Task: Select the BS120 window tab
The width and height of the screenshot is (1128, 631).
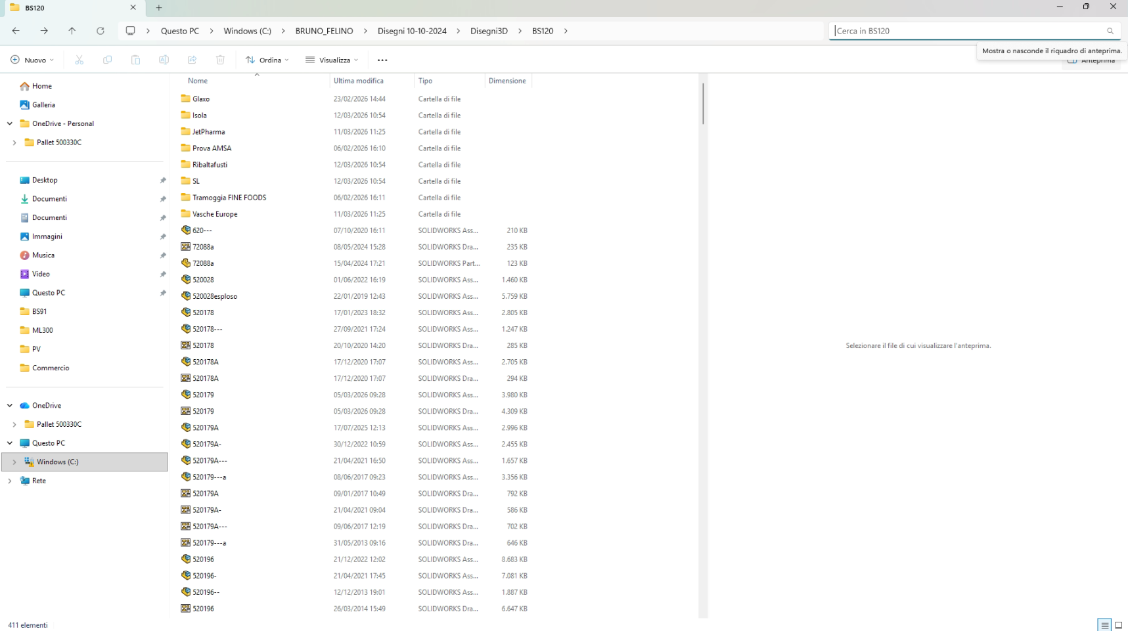Action: point(74,8)
